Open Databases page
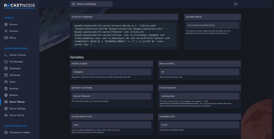 [x=15, y=68]
